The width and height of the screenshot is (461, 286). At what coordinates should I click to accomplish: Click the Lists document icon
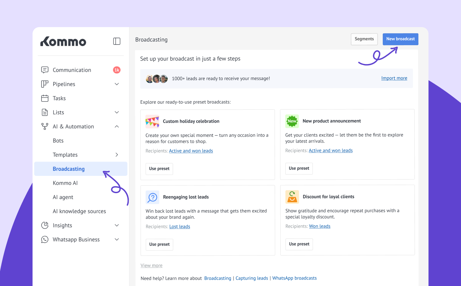(x=45, y=113)
